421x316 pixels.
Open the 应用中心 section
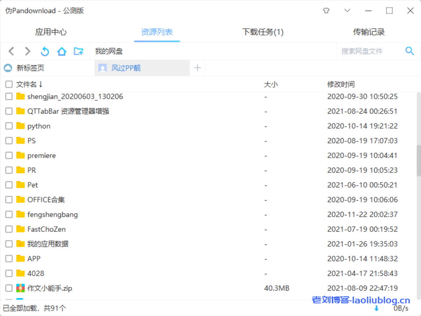tap(51, 32)
